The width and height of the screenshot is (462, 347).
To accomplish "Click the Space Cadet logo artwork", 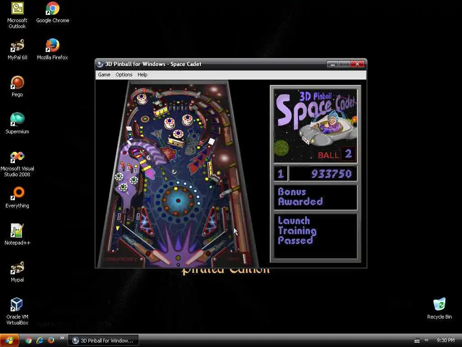I will (x=315, y=126).
